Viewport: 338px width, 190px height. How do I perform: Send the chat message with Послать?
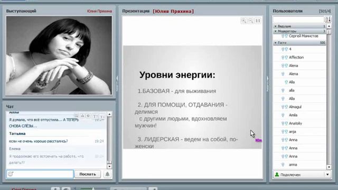point(88,174)
